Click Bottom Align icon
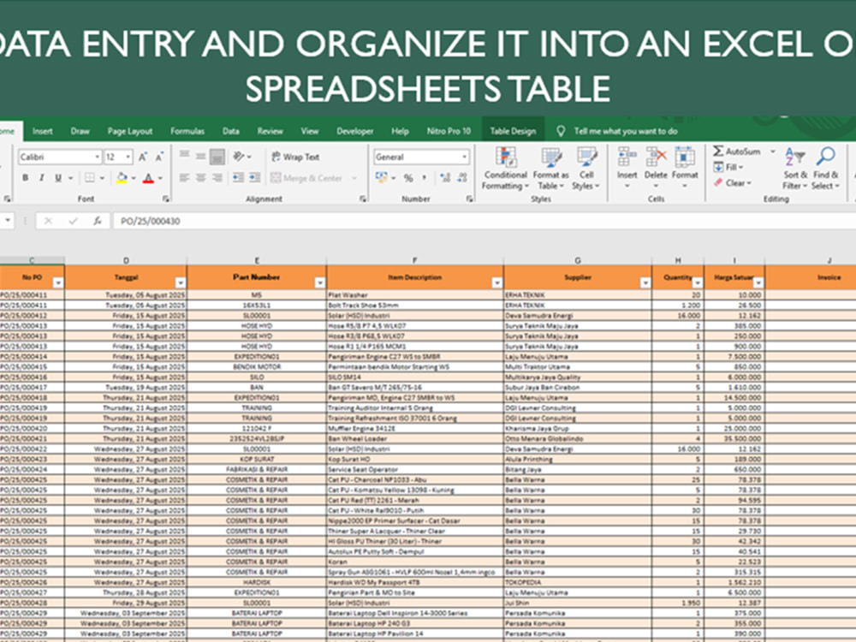This screenshot has width=856, height=642. 217,157
